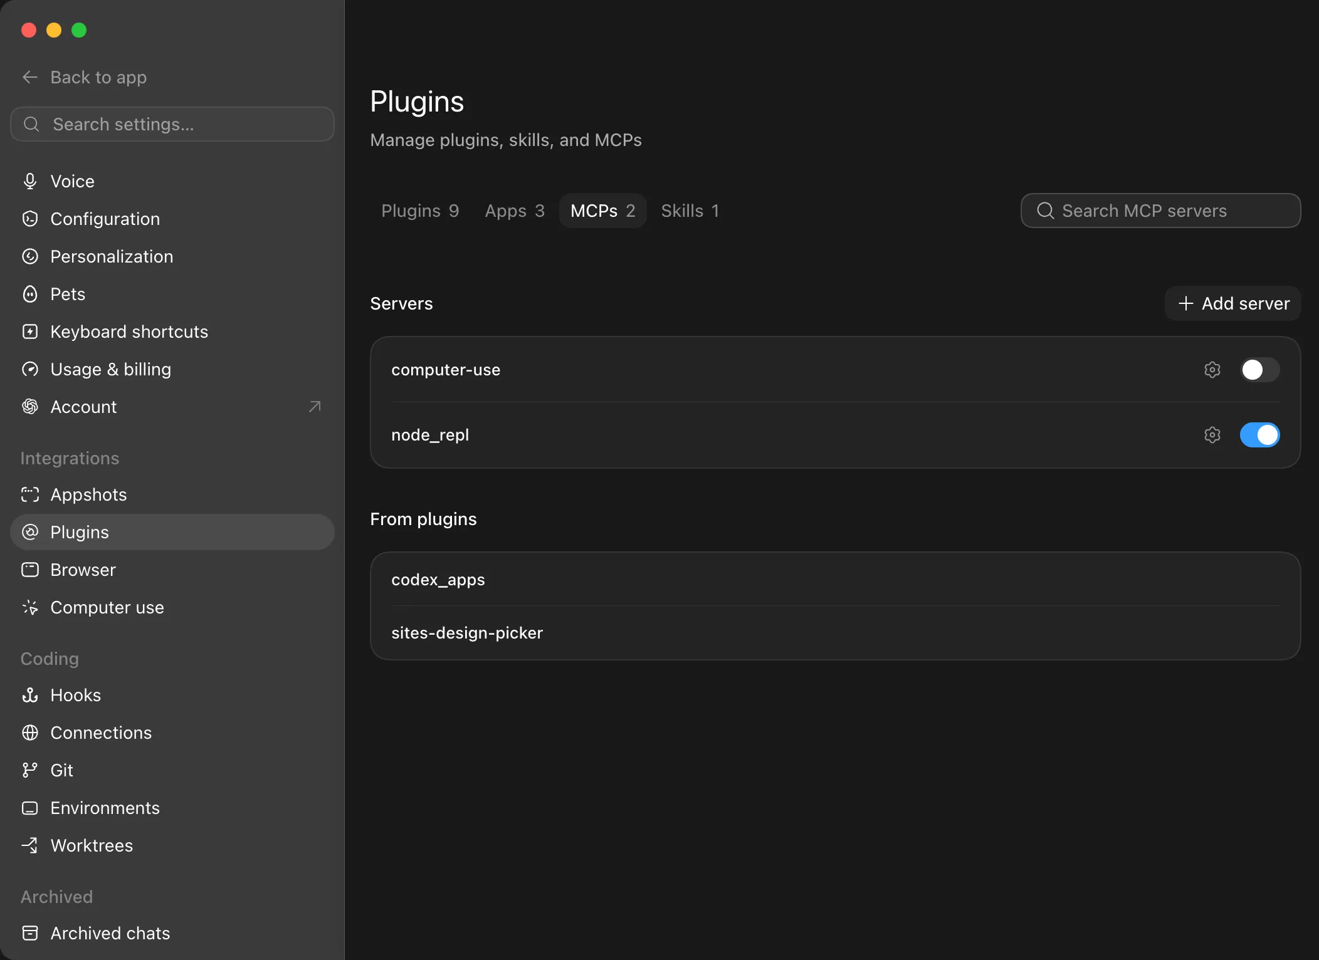Open computer-use server gear settings
1319x960 pixels.
1212,370
